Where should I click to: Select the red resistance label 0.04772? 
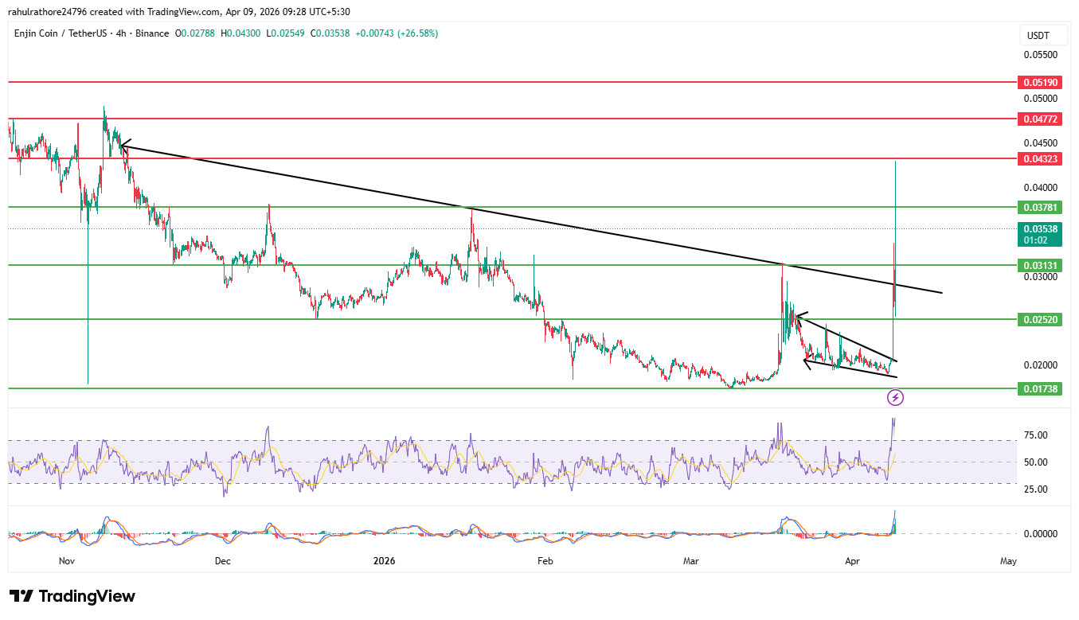point(1039,119)
